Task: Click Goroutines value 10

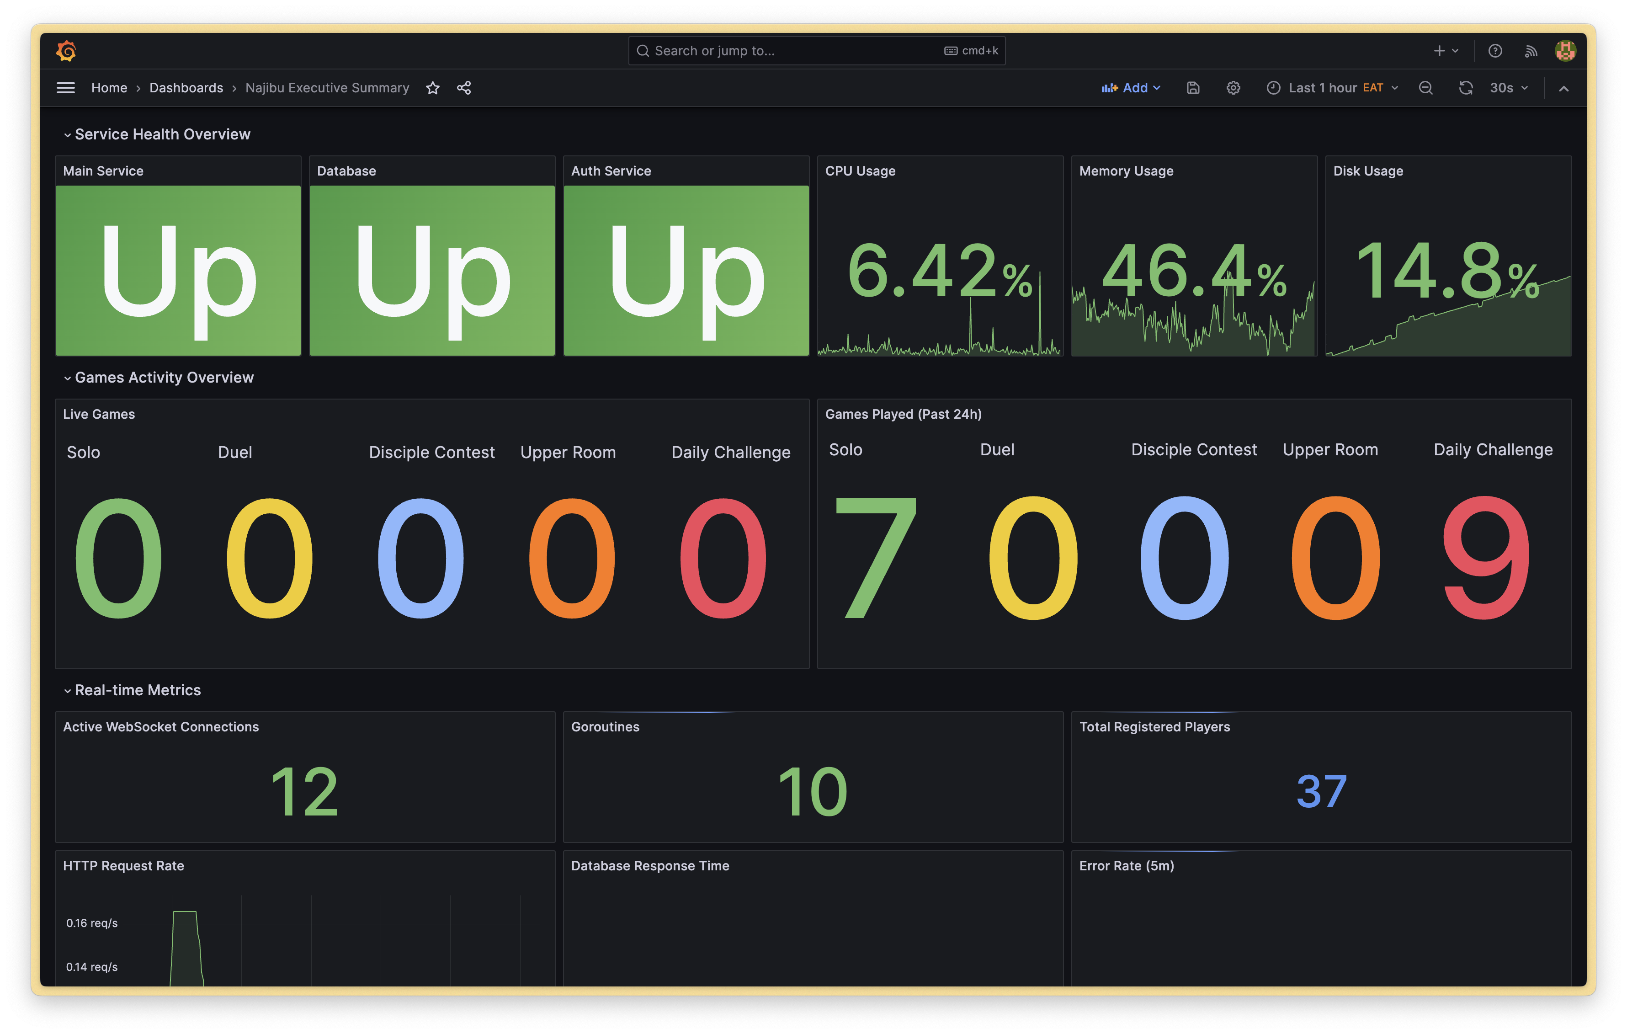Action: [813, 791]
